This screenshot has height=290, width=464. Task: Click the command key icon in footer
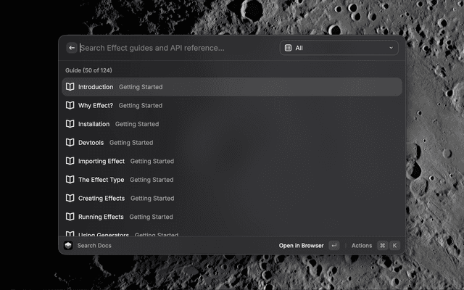coord(382,246)
